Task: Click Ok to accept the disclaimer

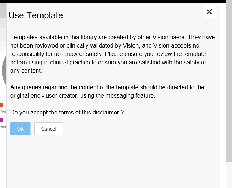Action: pos(20,129)
